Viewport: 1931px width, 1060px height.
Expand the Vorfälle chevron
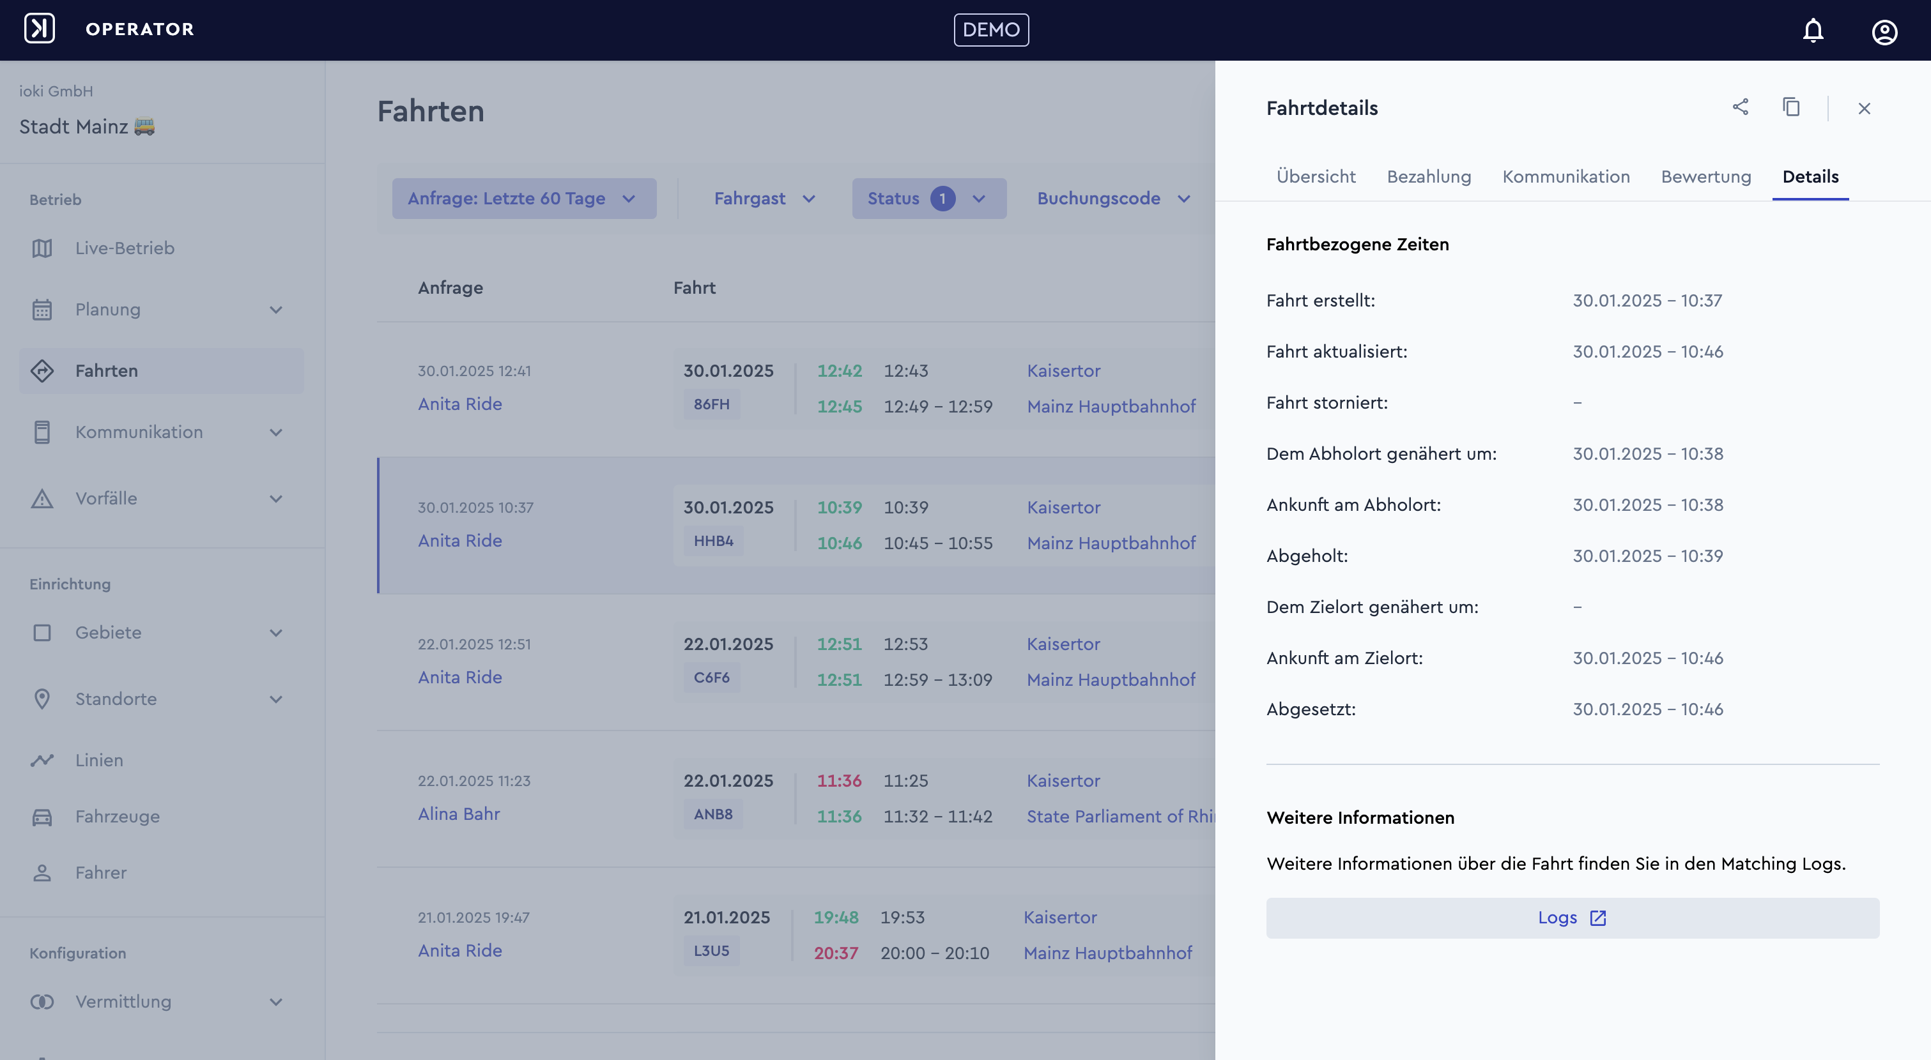point(276,498)
